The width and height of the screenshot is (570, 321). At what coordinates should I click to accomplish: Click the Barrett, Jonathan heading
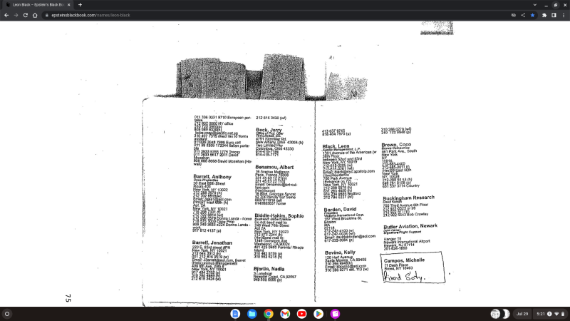(x=212, y=243)
